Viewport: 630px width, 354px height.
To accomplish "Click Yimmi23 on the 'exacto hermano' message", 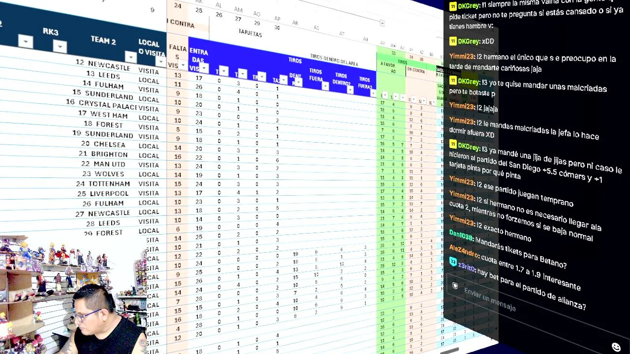I will (x=462, y=219).
